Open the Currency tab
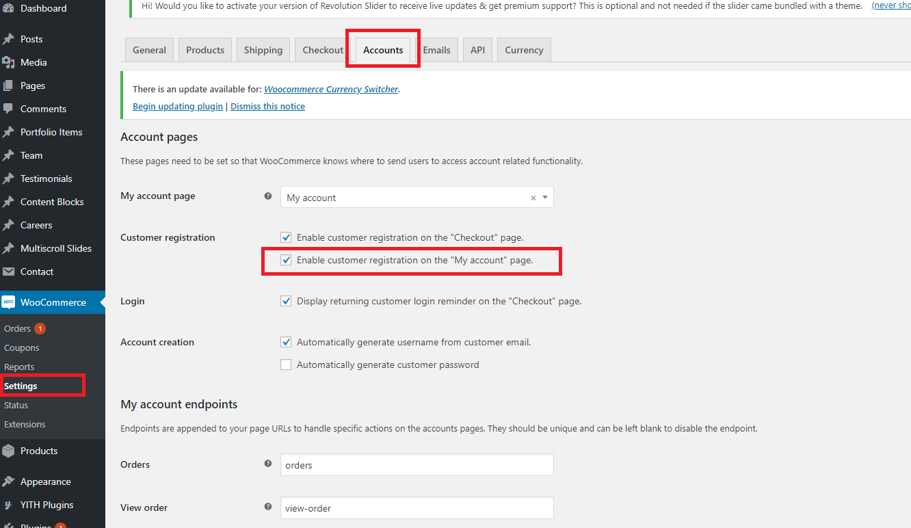Image resolution: width=911 pixels, height=528 pixels. click(x=524, y=50)
